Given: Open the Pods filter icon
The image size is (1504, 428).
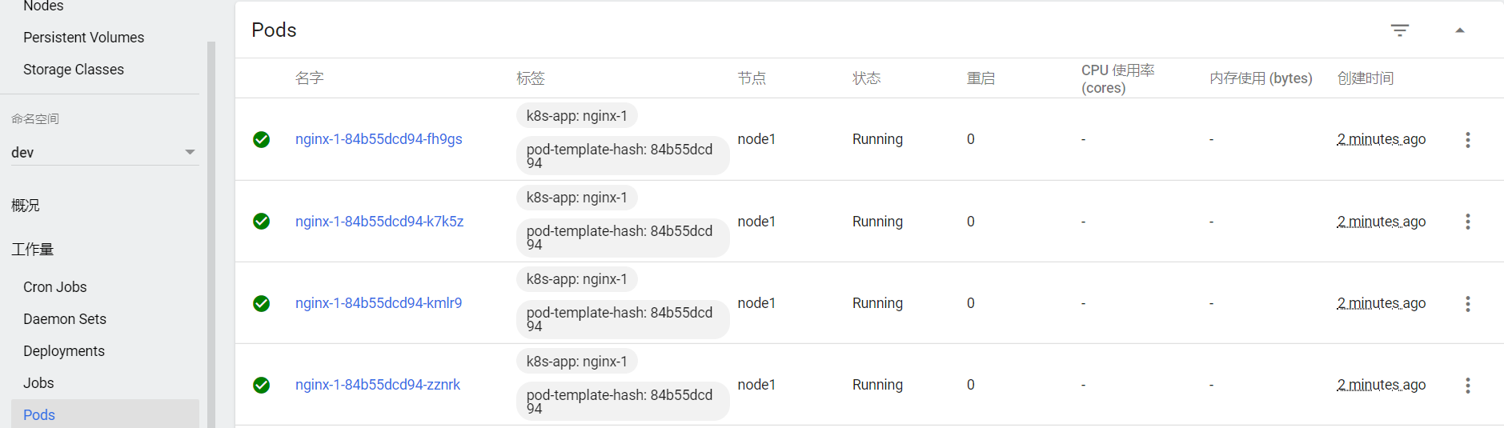Looking at the screenshot, I should [1399, 30].
